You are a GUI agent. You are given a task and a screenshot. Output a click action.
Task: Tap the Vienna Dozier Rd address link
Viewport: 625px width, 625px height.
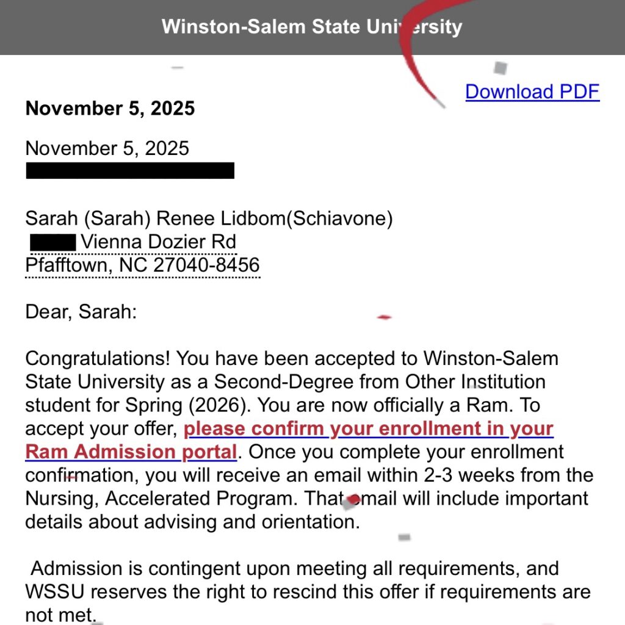click(158, 242)
